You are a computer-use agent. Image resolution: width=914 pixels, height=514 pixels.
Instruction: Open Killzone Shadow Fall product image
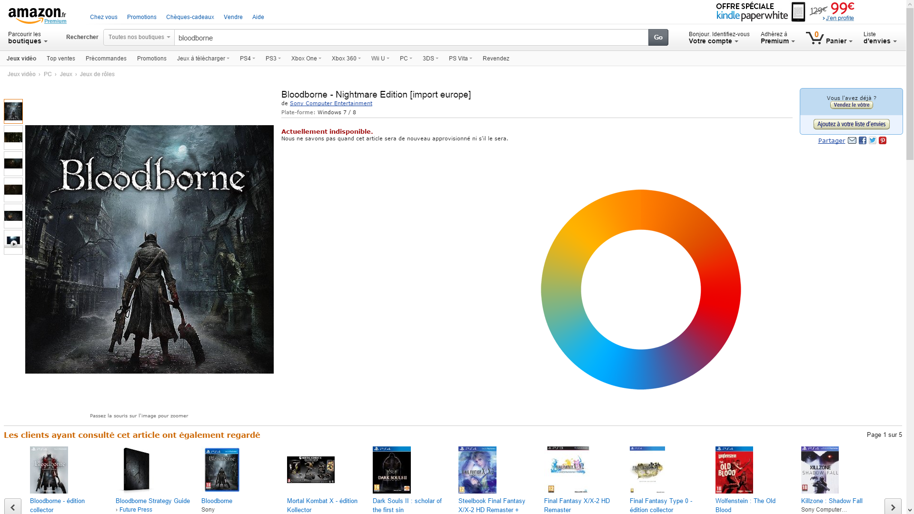click(x=820, y=470)
